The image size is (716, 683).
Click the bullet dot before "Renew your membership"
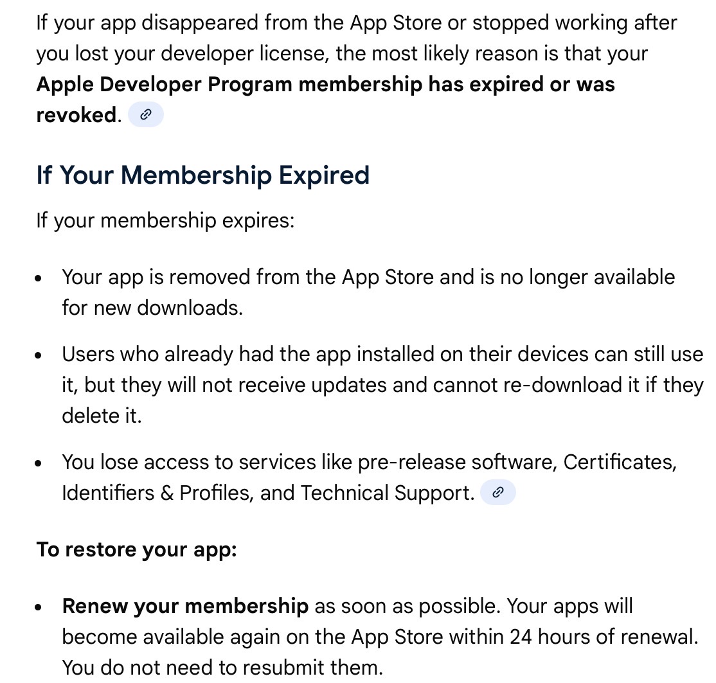[40, 608]
